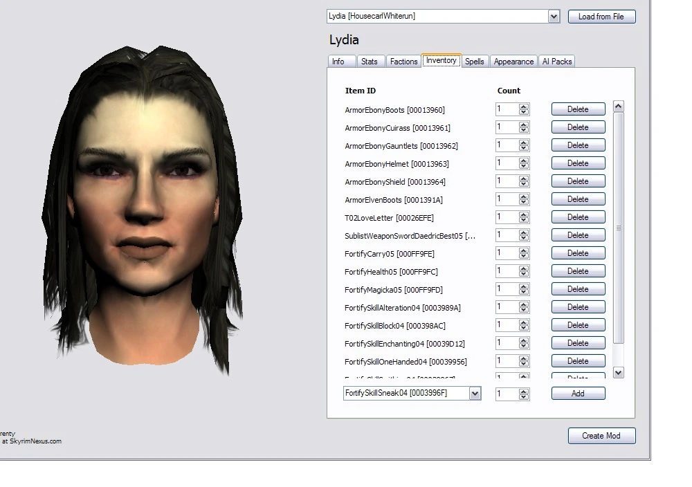692x487 pixels.
Task: Expand the FortifySkillSneak04 item dropdown
Action: coord(475,394)
